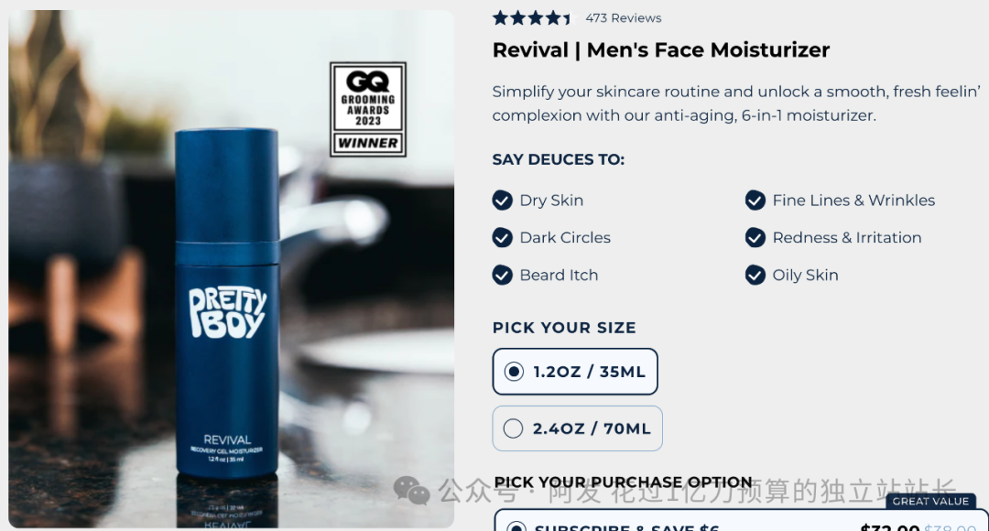989x531 pixels.
Task: Click the product description paragraph
Action: click(736, 103)
